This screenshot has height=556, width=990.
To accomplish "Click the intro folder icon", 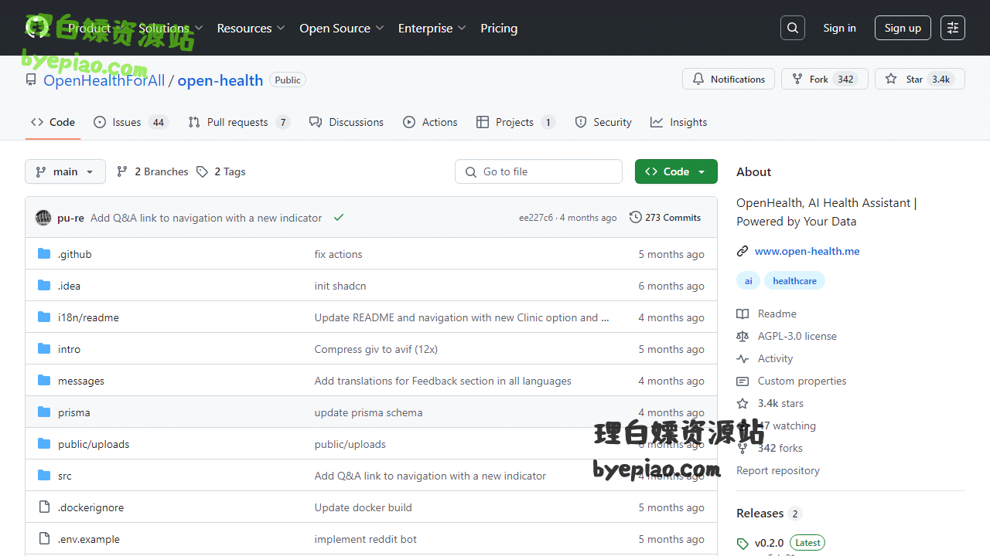I will pos(44,349).
